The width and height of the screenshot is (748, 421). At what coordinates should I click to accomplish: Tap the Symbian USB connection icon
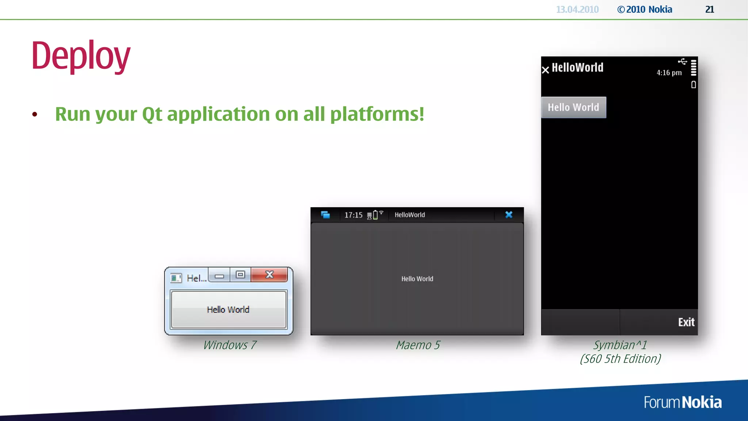(682, 61)
